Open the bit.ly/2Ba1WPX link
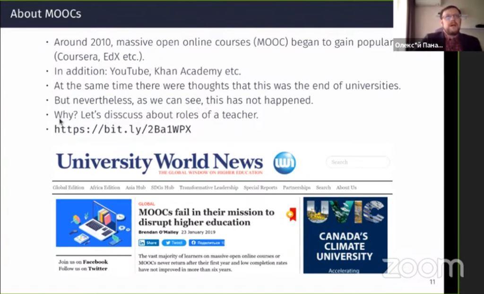 click(x=122, y=129)
